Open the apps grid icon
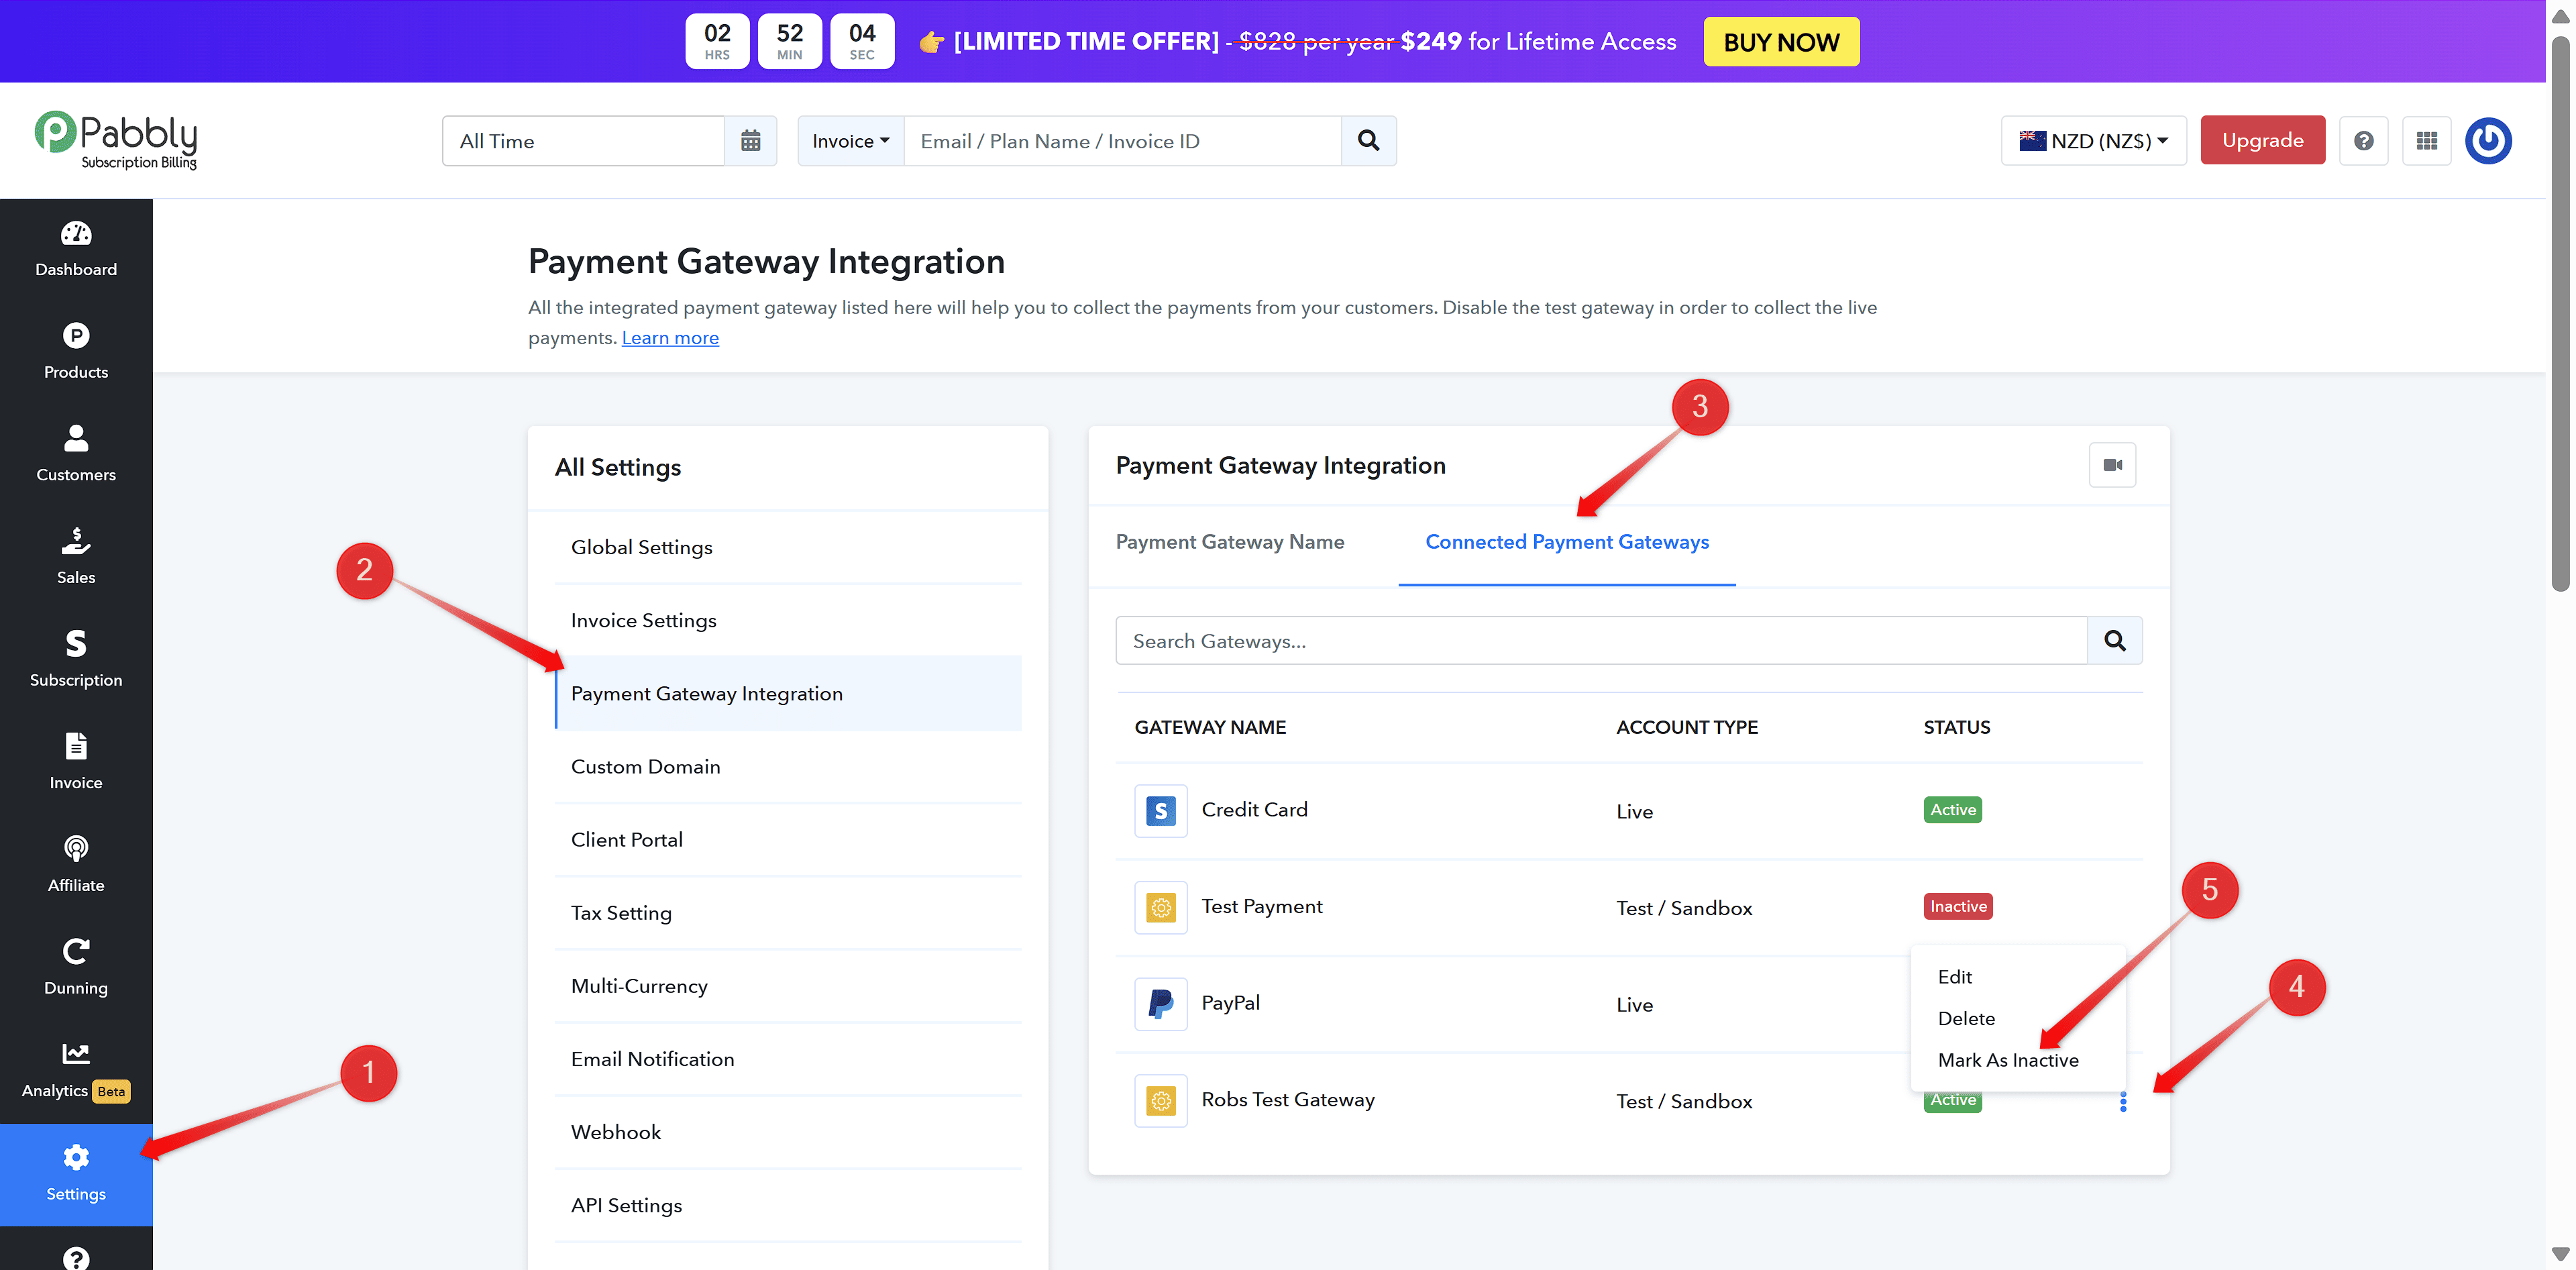 click(x=2427, y=141)
